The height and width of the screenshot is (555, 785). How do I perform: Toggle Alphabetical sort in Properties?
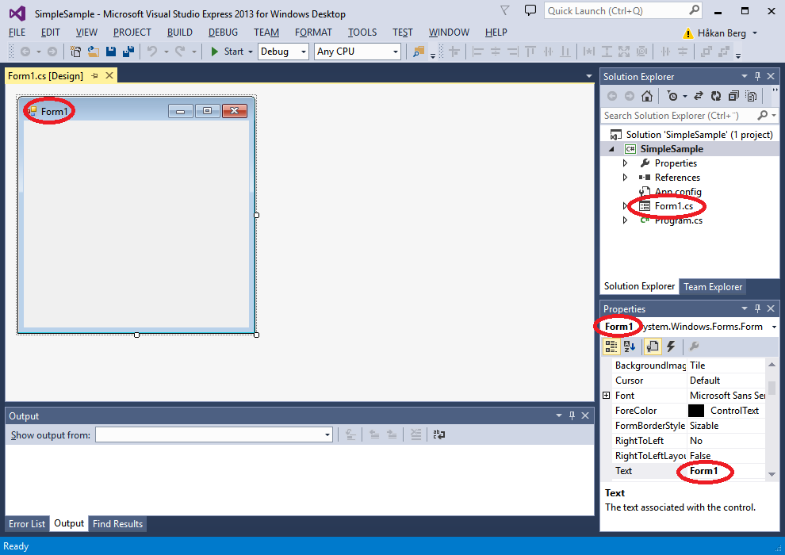pos(630,346)
